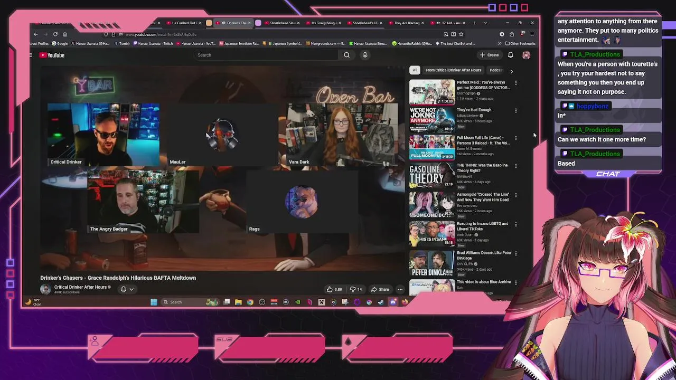Open Steam from the taskbar
Viewport: 676px width, 380px height.
(x=381, y=302)
